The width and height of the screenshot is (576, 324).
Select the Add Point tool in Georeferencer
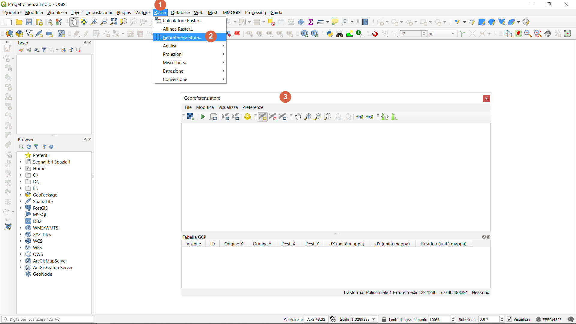[262, 117]
